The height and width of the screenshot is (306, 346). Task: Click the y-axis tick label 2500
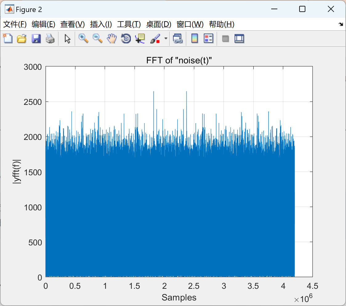coord(33,102)
